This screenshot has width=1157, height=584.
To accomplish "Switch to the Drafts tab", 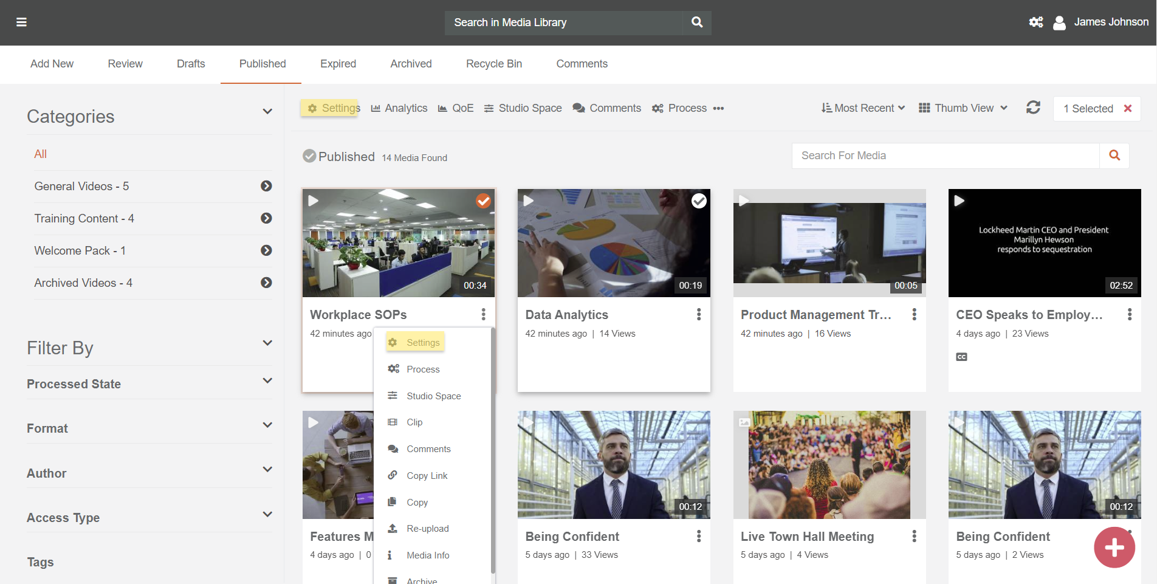I will [x=191, y=64].
